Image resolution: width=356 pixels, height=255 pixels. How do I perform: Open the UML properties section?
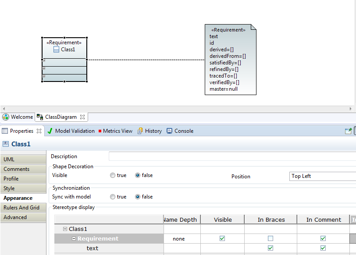click(x=23, y=159)
